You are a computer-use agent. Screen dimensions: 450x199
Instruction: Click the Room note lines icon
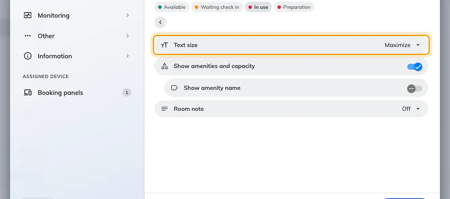(x=165, y=109)
